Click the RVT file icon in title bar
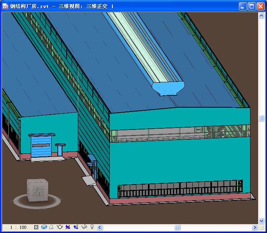Image resolution: width=267 pixels, height=233 pixels. tap(5, 6)
